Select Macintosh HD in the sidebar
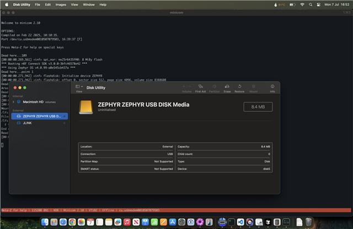Screen dimensions: 353x229 [x=33, y=102]
